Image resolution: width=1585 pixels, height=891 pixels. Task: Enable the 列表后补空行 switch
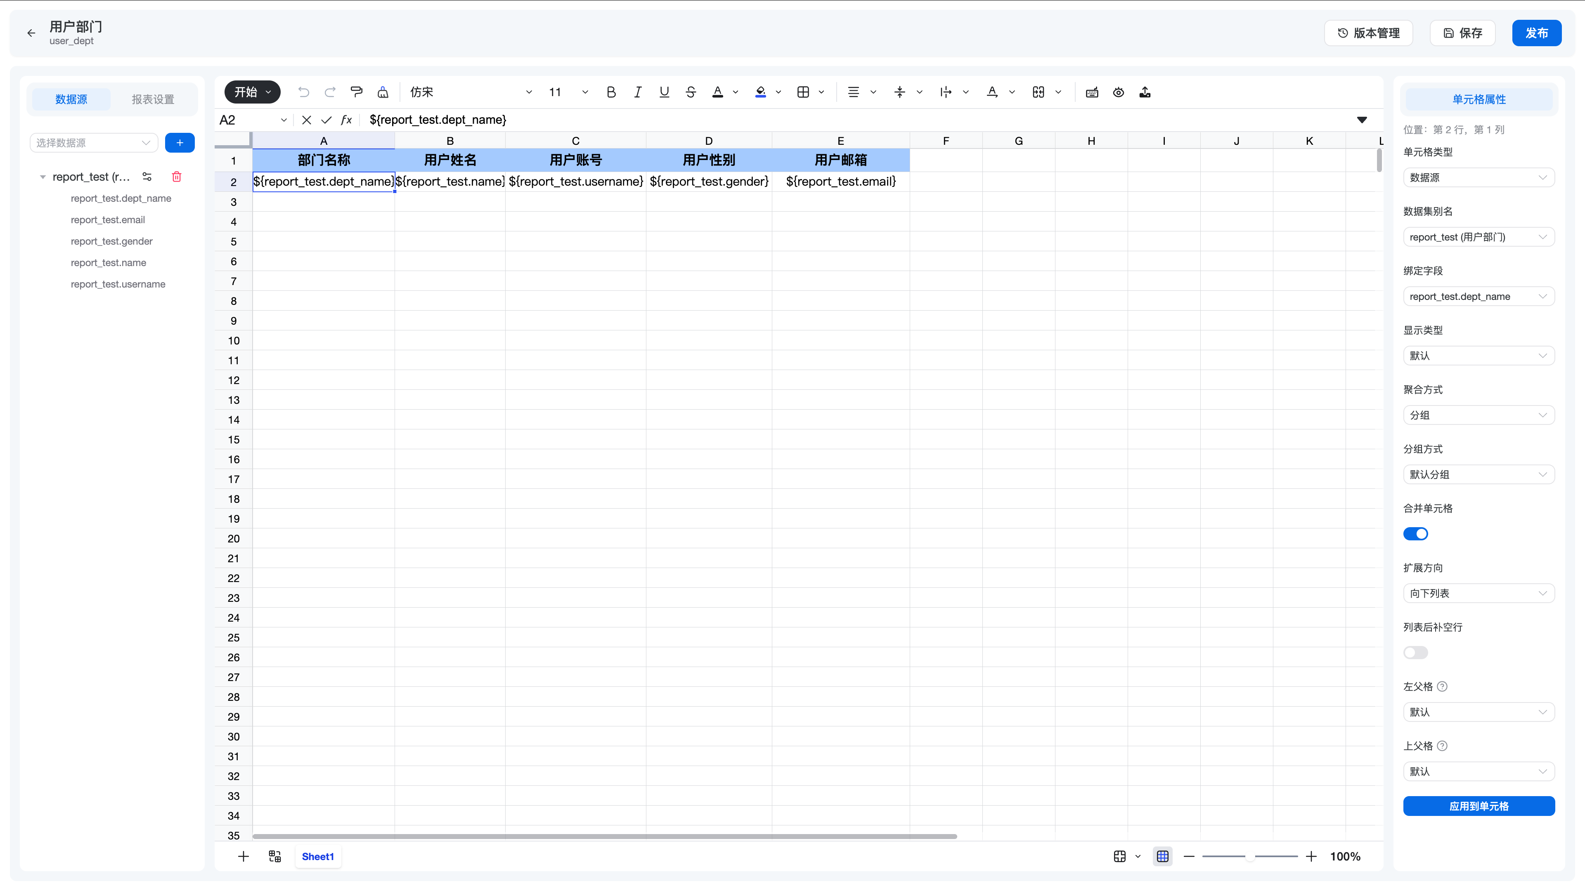click(1415, 653)
